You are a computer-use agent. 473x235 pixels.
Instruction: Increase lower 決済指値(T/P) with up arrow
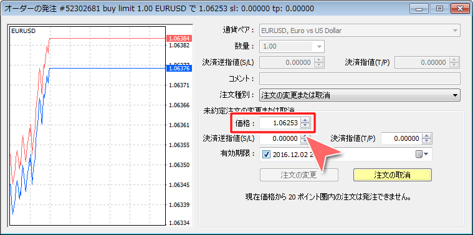pyautogui.click(x=426, y=136)
